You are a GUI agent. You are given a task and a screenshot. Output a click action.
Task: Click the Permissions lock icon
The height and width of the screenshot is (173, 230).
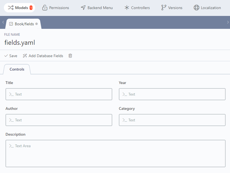[45, 8]
